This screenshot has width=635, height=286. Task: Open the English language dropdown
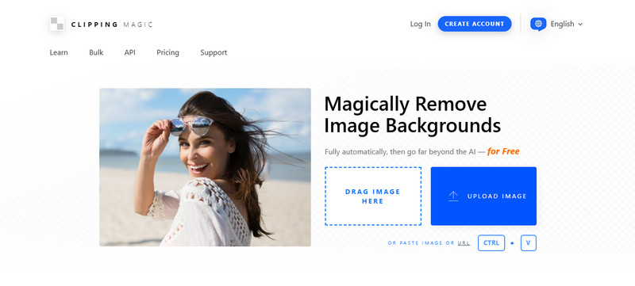(x=566, y=25)
